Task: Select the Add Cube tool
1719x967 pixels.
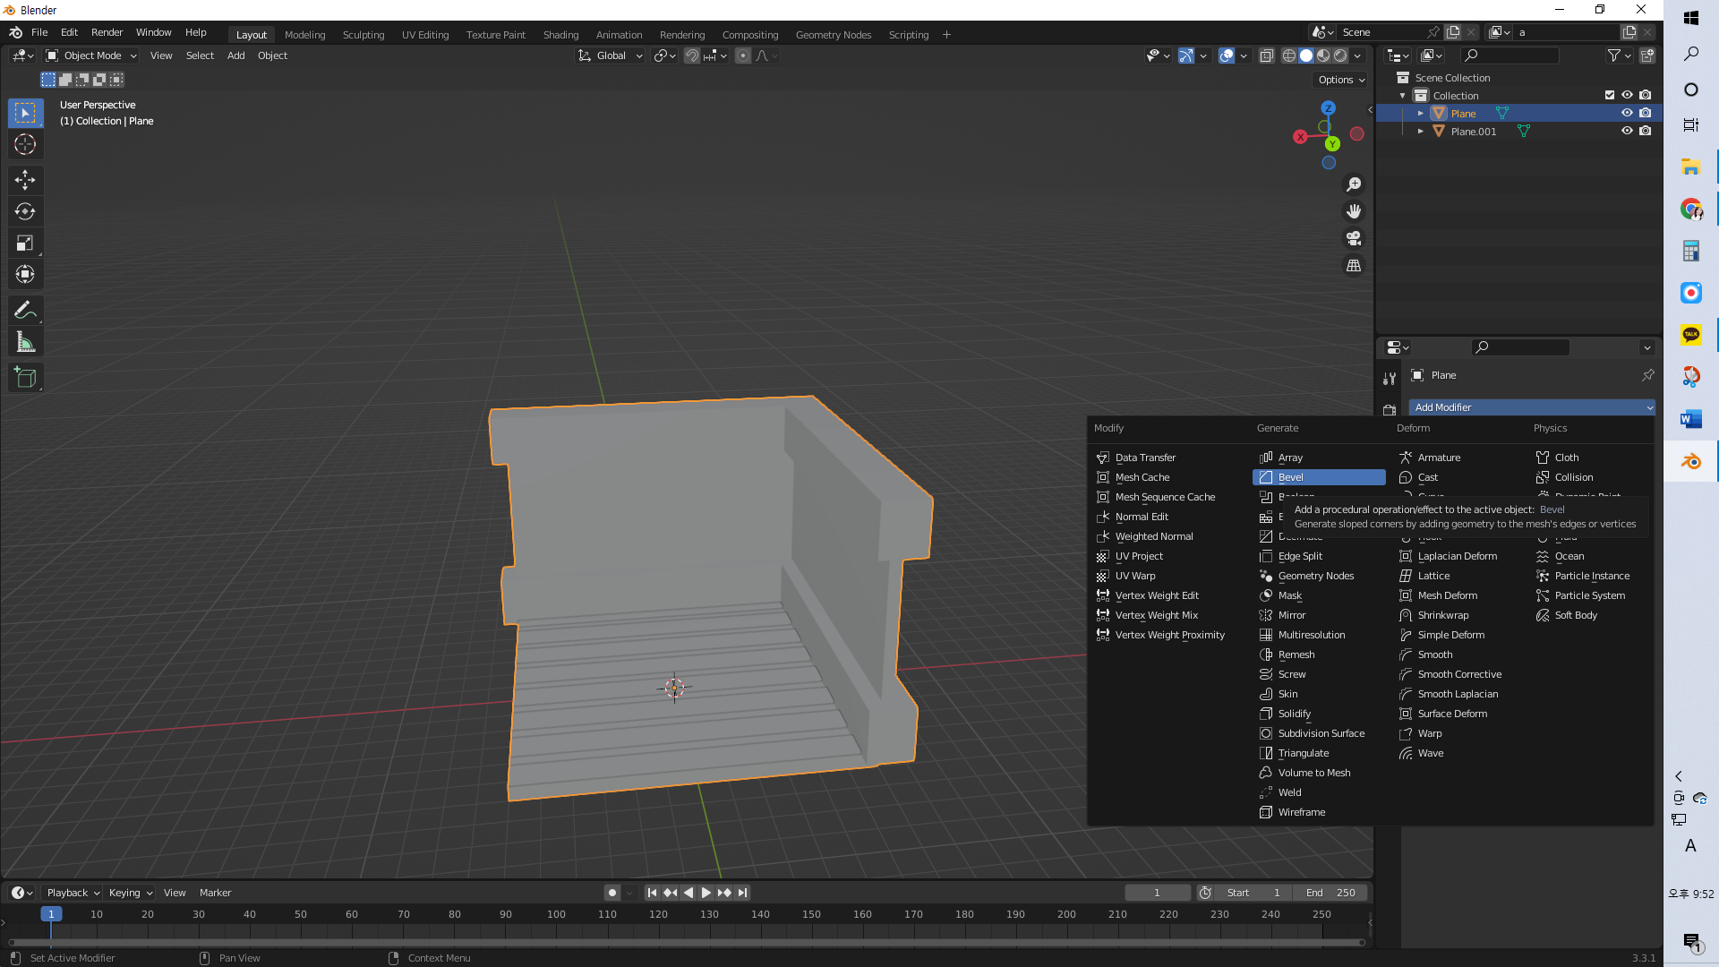Action: pos(25,378)
